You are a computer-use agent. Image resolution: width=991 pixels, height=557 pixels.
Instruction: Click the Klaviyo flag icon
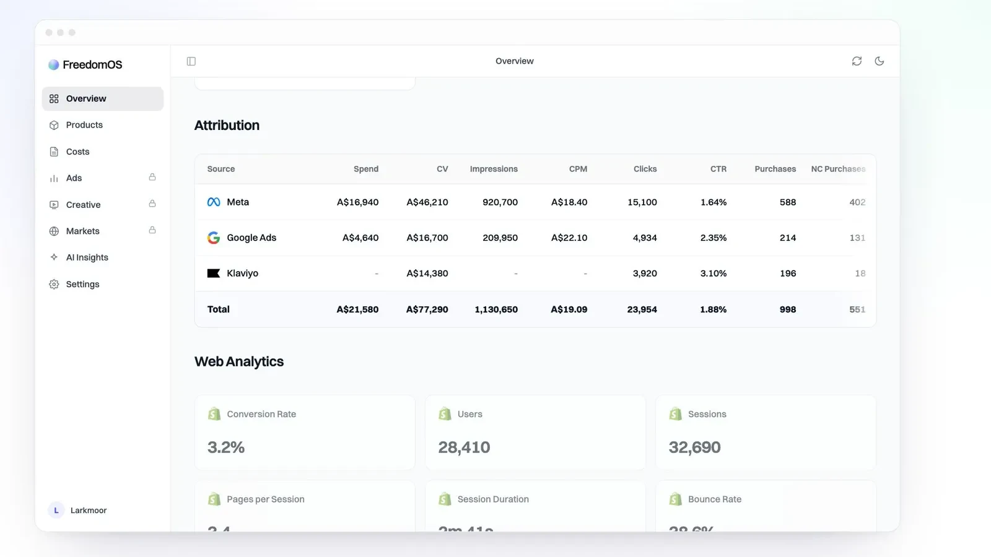pyautogui.click(x=214, y=274)
